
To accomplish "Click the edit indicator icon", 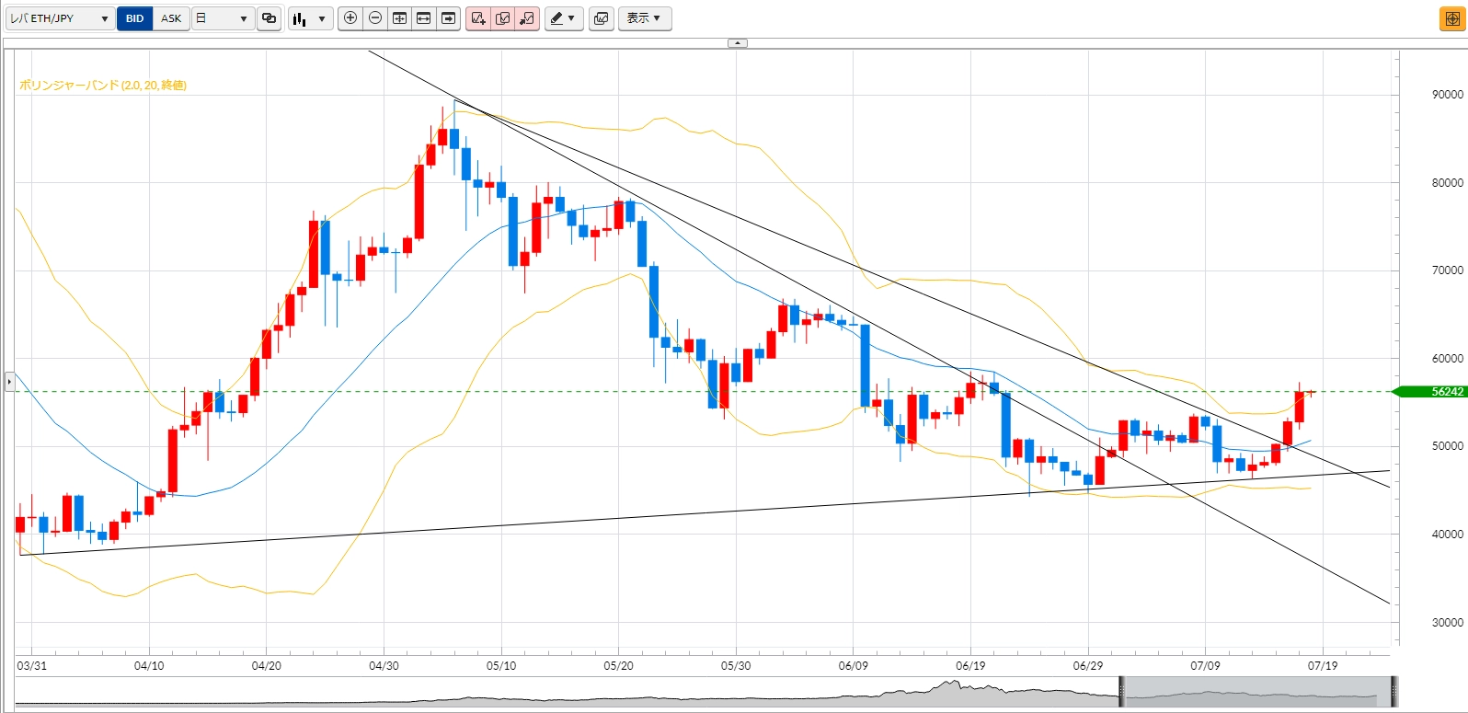I will tap(503, 18).
